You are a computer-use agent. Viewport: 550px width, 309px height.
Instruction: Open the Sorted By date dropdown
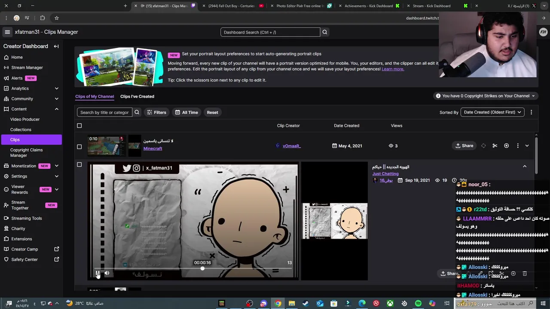492,112
